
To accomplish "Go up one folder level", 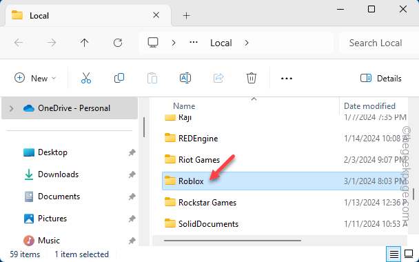I will tap(85, 43).
